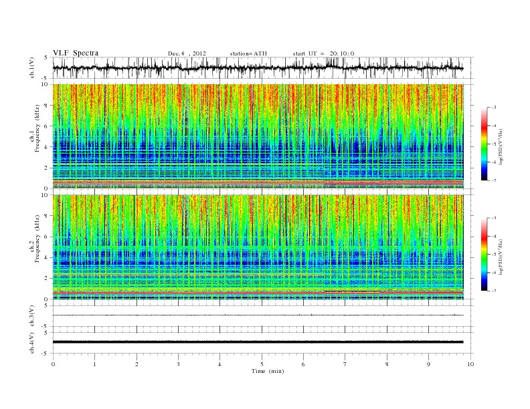Image resolution: width=530 pixels, height=409 pixels.
Task: Click the "-4" tick on the lower colorbar
Action: [494, 236]
